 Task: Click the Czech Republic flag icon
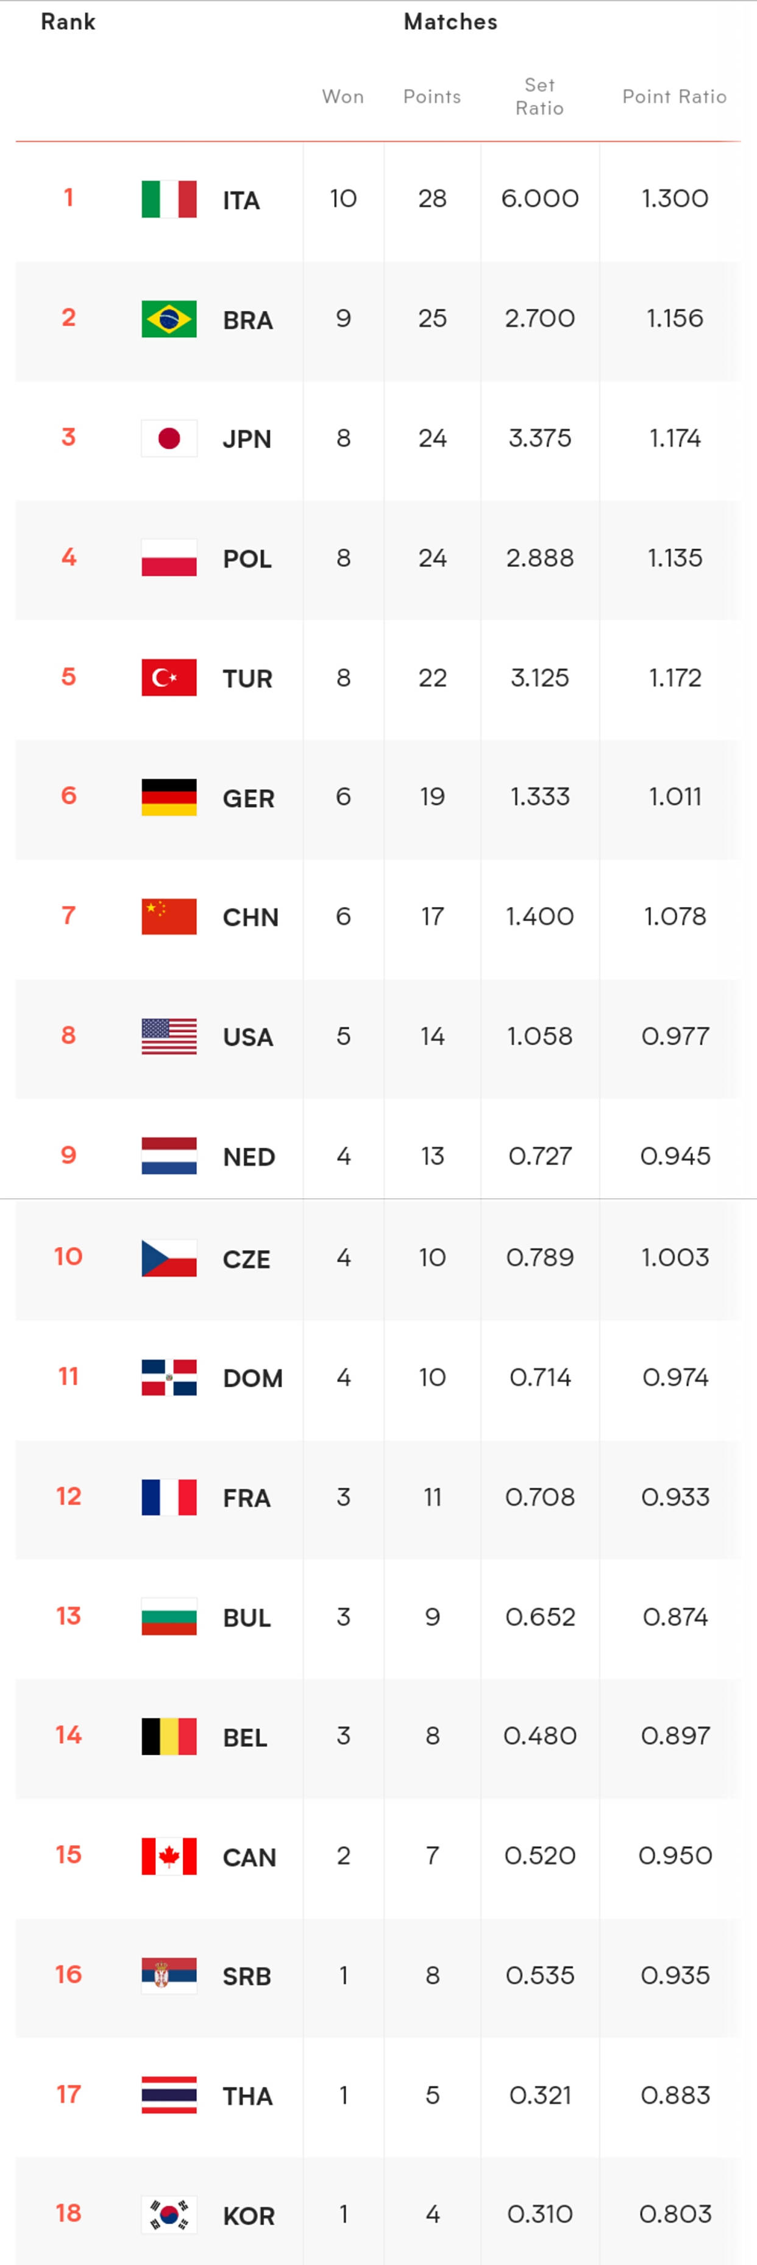click(169, 1258)
